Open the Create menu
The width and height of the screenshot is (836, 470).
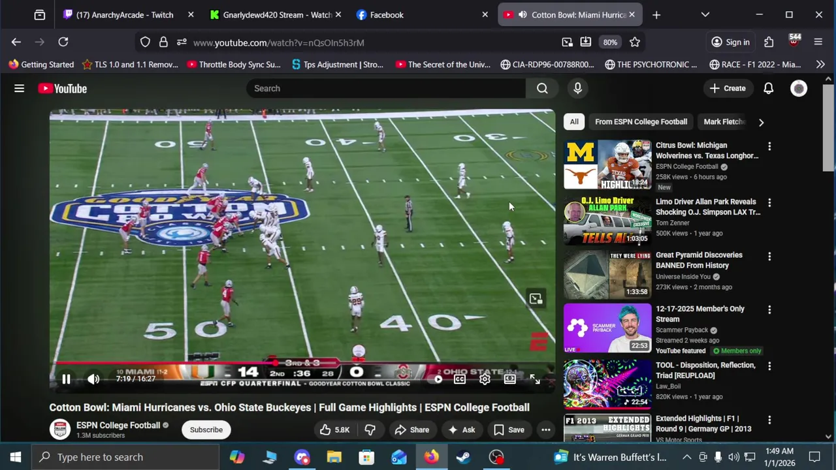coord(728,88)
